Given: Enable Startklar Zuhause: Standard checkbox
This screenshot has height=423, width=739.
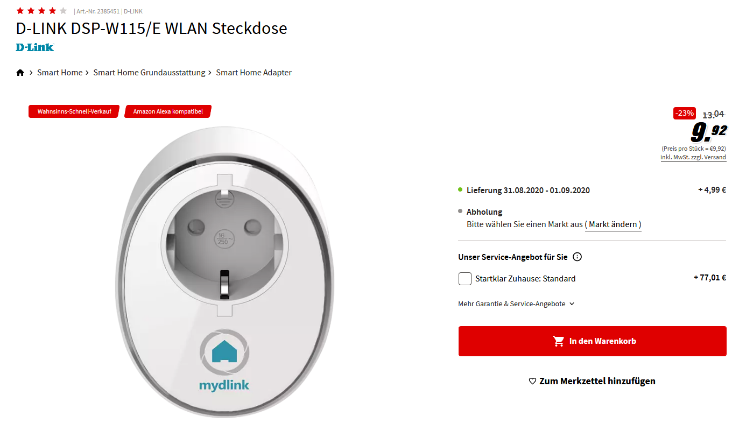Looking at the screenshot, I should pyautogui.click(x=465, y=279).
